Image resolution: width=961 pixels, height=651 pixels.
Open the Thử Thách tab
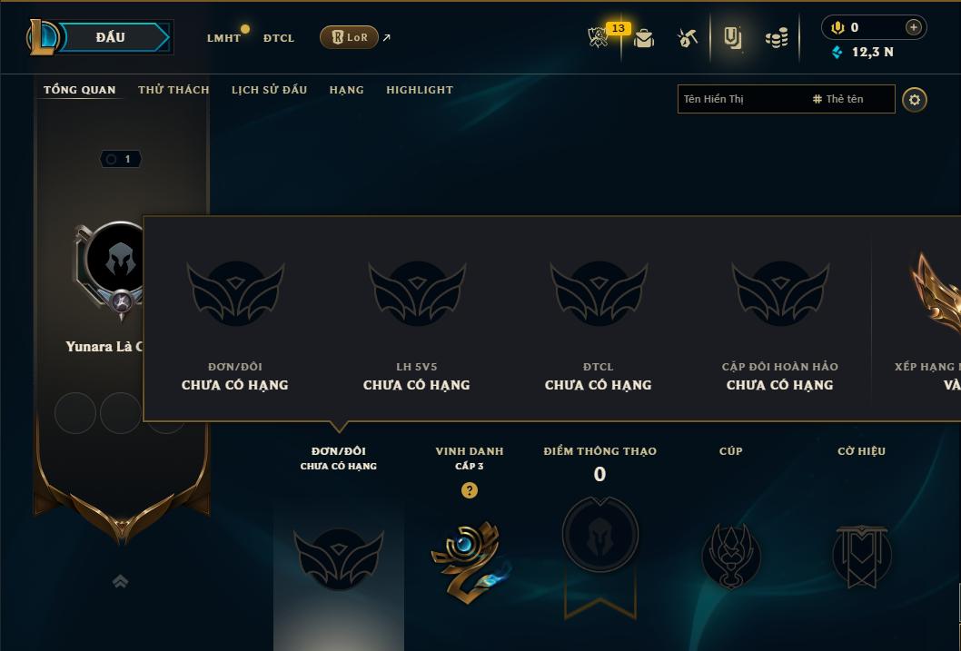[x=173, y=89]
